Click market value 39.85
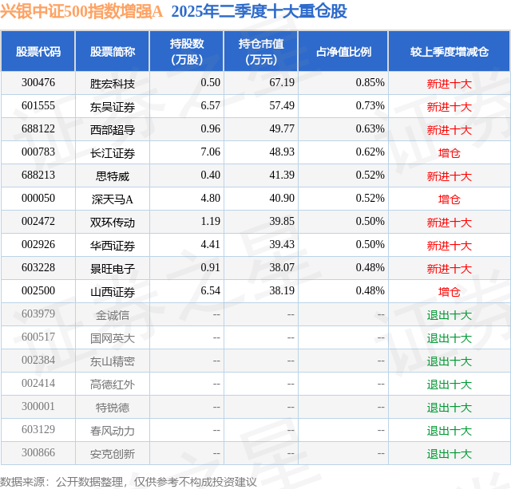Viewport: 511px width, 489px height. (x=282, y=222)
